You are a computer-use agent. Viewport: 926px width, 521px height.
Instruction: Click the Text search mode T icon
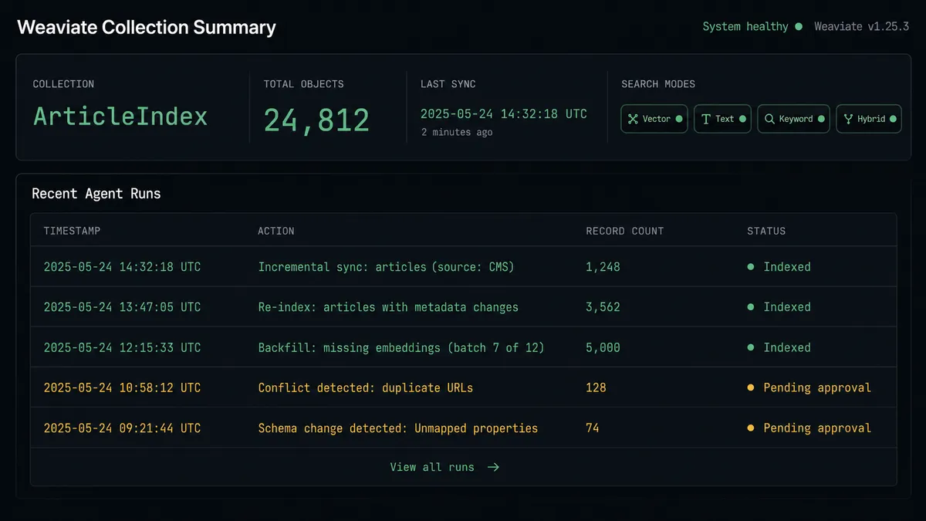pyautogui.click(x=705, y=119)
